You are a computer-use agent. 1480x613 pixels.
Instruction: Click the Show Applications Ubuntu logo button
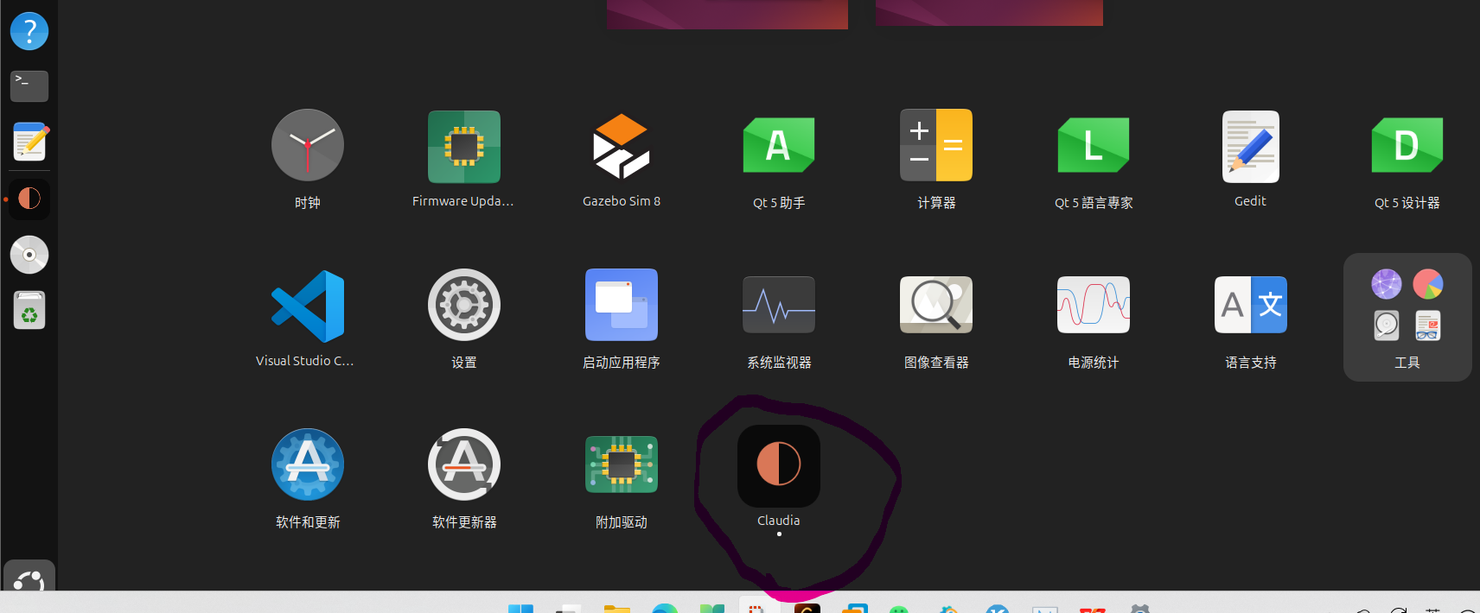[29, 577]
